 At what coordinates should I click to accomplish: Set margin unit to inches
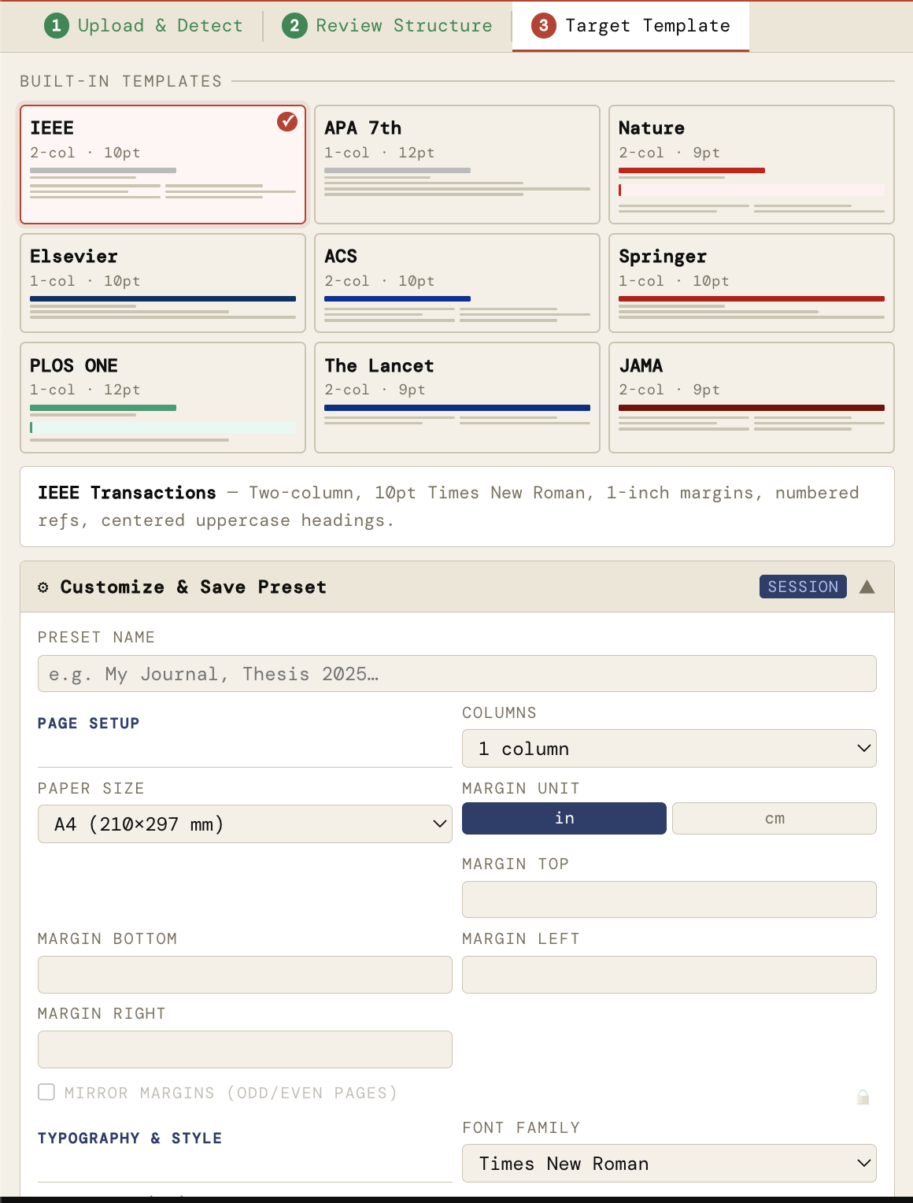click(564, 819)
